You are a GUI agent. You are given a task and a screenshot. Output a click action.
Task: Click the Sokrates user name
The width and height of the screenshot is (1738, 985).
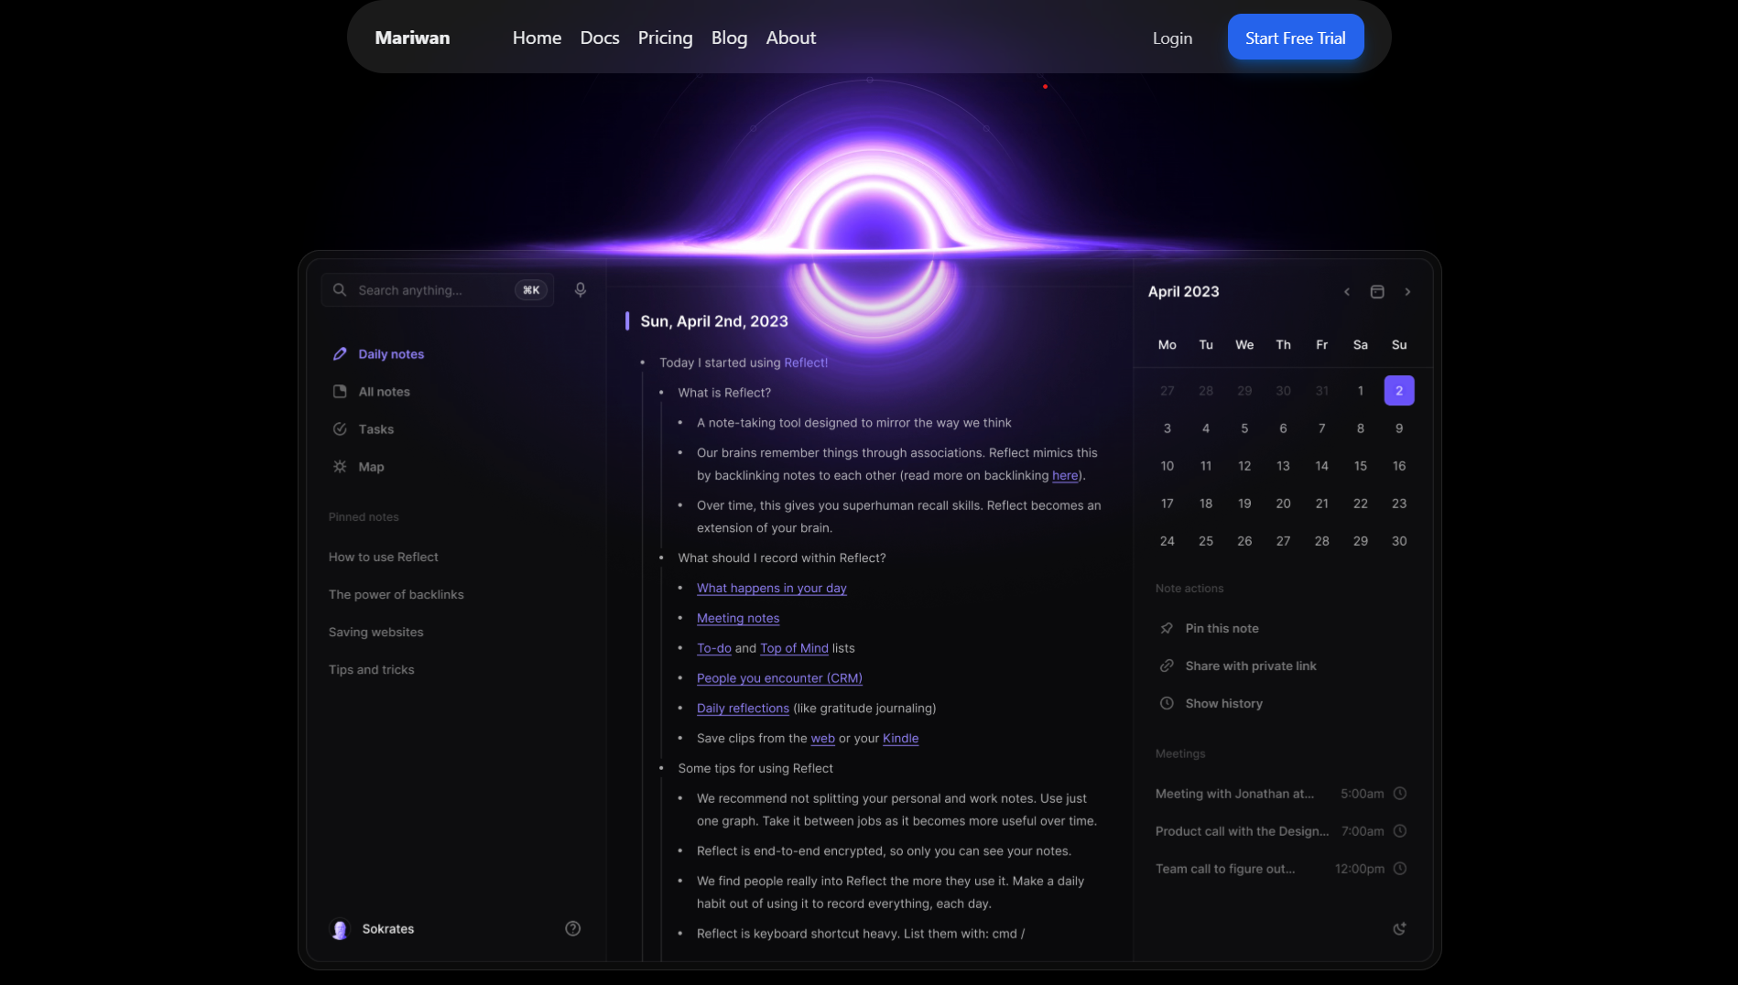point(388,929)
